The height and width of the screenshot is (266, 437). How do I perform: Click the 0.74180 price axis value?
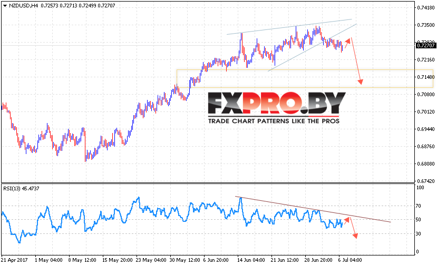[425, 8]
